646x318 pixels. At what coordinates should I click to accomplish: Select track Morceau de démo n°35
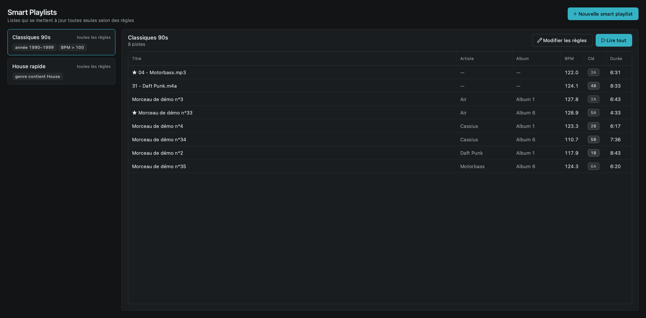pyautogui.click(x=380, y=166)
